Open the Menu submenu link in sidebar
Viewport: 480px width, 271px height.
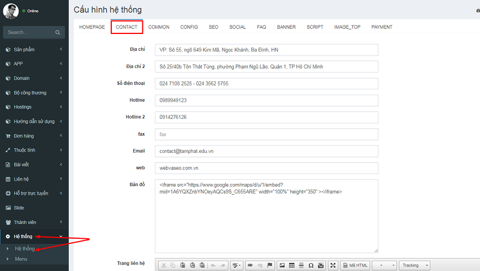pos(21,259)
